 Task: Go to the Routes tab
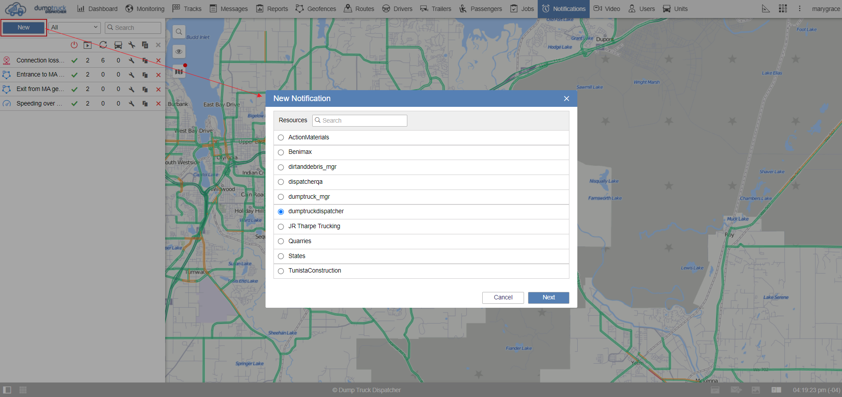point(359,9)
